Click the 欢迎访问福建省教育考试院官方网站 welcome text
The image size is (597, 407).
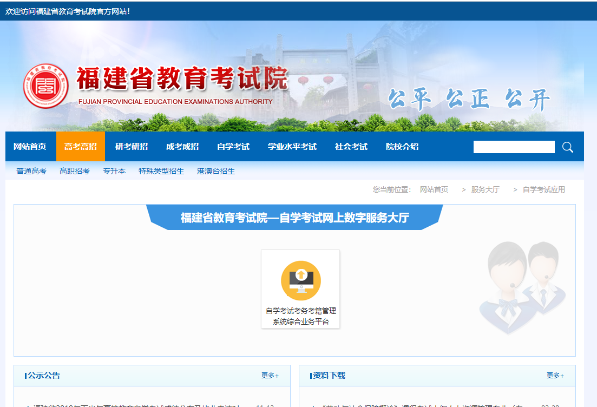coord(68,11)
